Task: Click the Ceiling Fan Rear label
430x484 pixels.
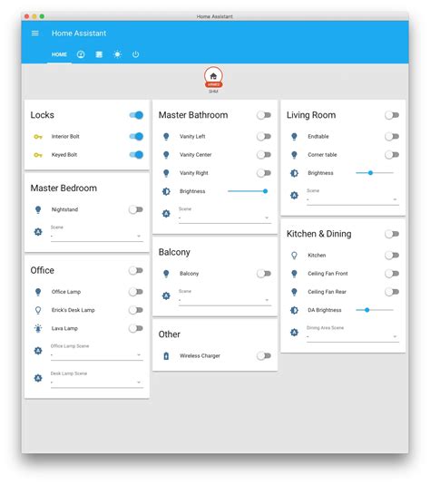Action: point(327,292)
